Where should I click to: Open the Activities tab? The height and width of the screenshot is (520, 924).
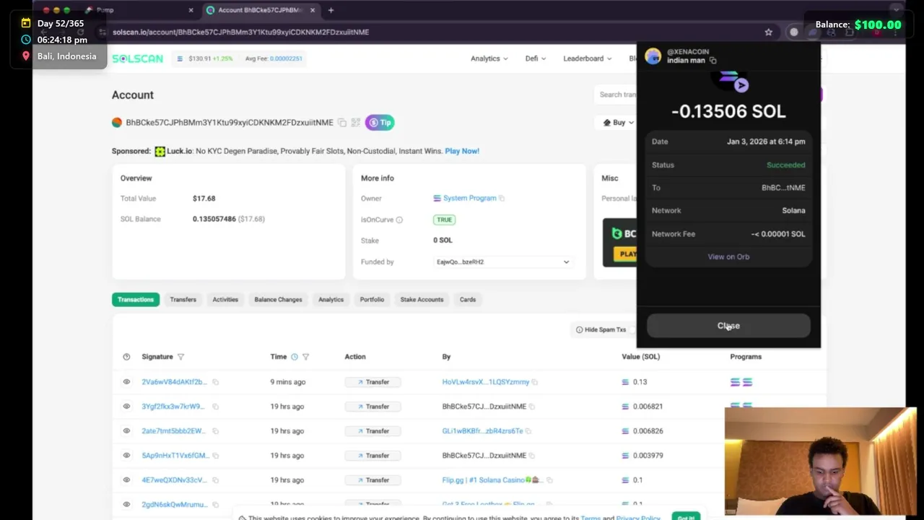click(225, 299)
